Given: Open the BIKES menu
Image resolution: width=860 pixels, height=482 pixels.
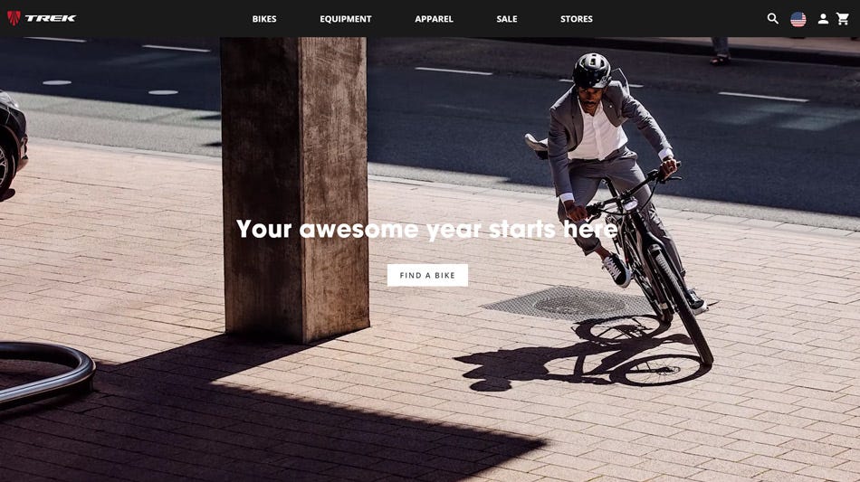Looking at the screenshot, I should click(264, 19).
